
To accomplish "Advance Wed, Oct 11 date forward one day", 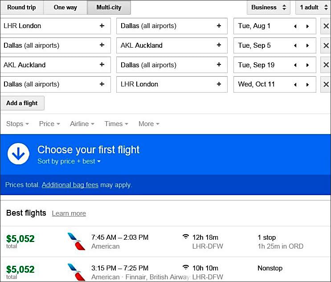I will click(x=307, y=85).
